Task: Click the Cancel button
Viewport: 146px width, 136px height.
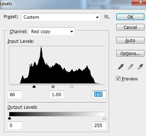Action: pos(130,27)
